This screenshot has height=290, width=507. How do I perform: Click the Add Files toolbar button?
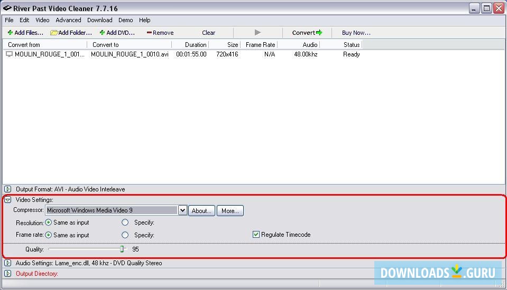pyautogui.click(x=25, y=33)
